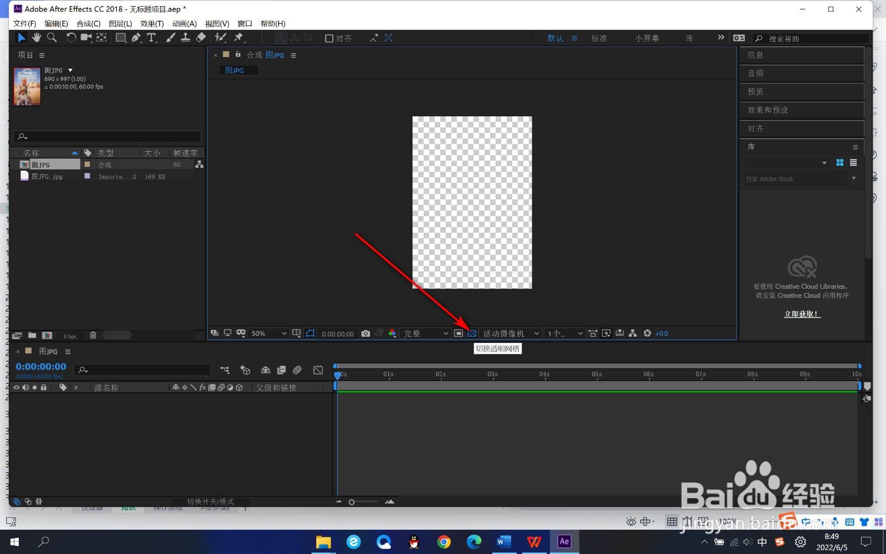Screen dimensions: 886x554
Task: Select the Hand tool
Action: [37, 38]
